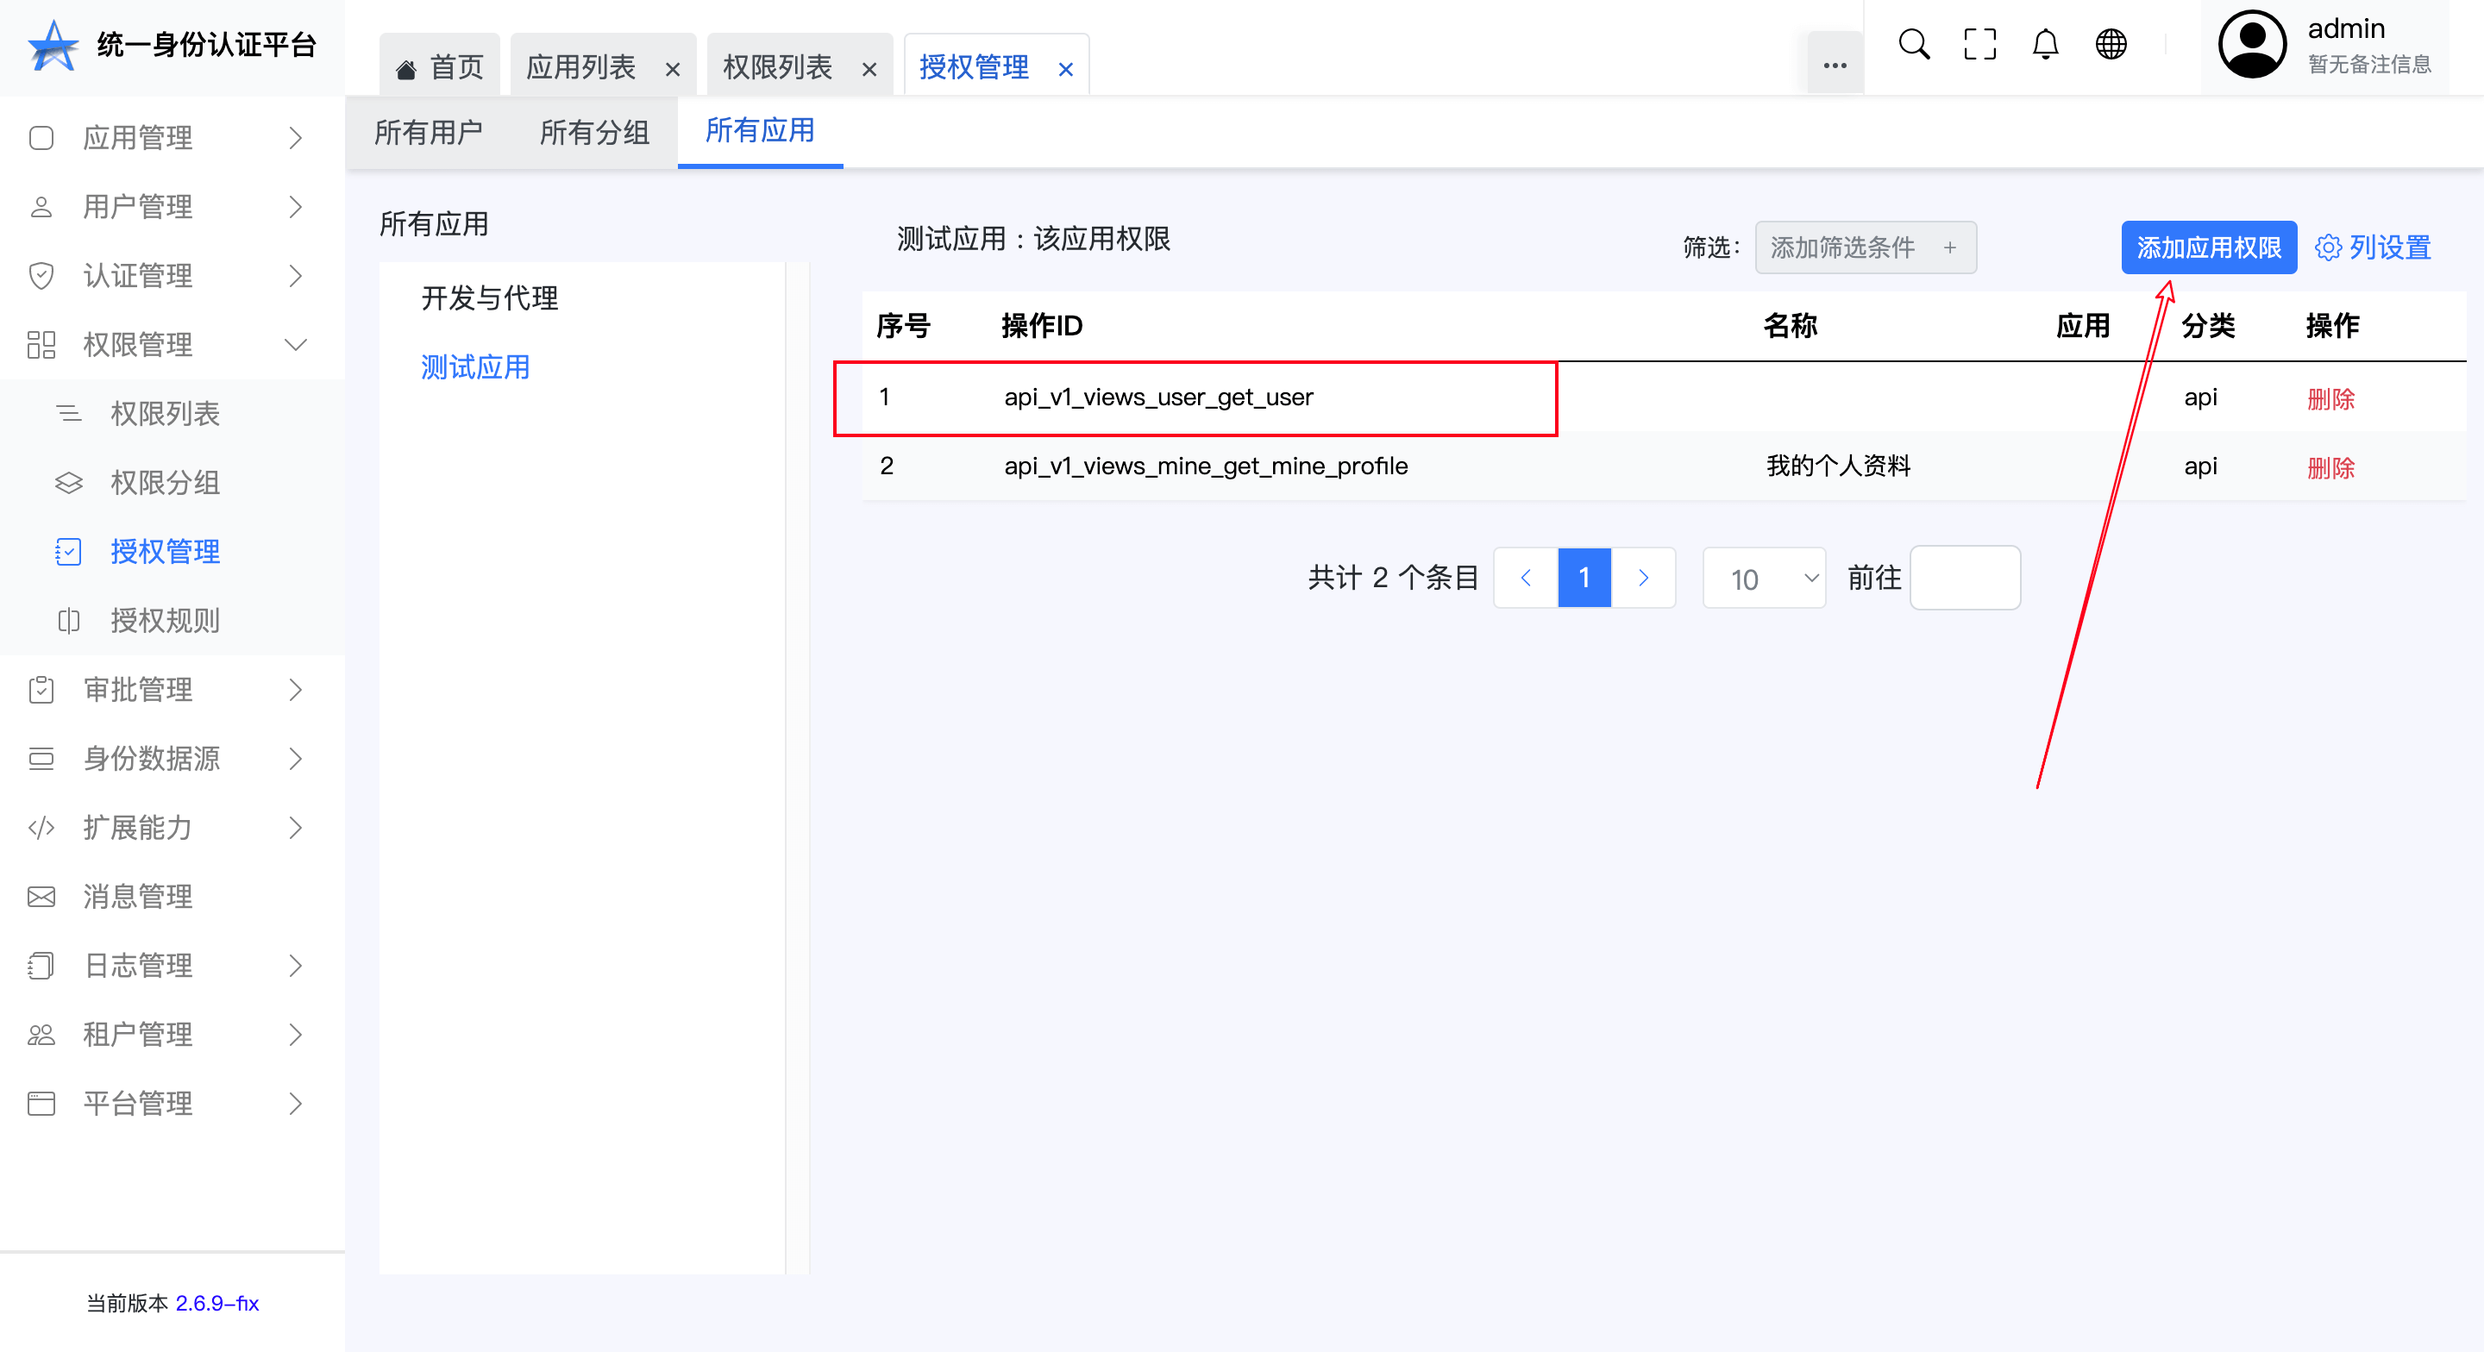Delete the api_v1_views_user_get_user permission row
2484x1352 pixels.
point(2330,398)
